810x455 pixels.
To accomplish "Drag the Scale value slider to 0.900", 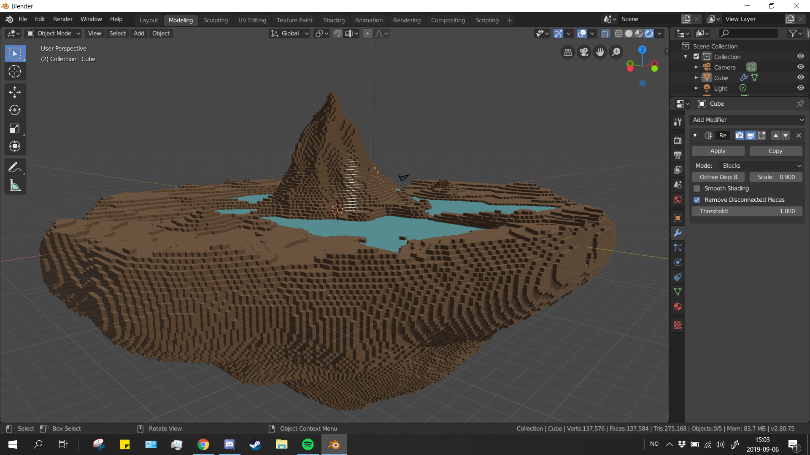I will pos(776,177).
